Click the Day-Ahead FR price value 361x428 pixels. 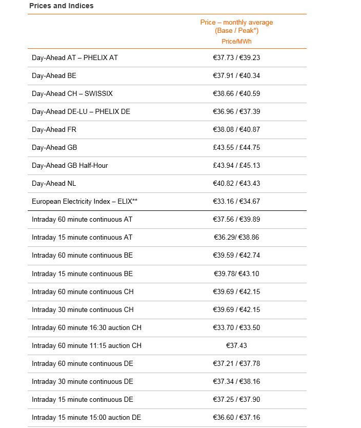coord(236,129)
